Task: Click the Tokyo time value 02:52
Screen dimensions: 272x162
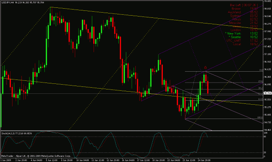Action: pyautogui.click(x=254, y=20)
